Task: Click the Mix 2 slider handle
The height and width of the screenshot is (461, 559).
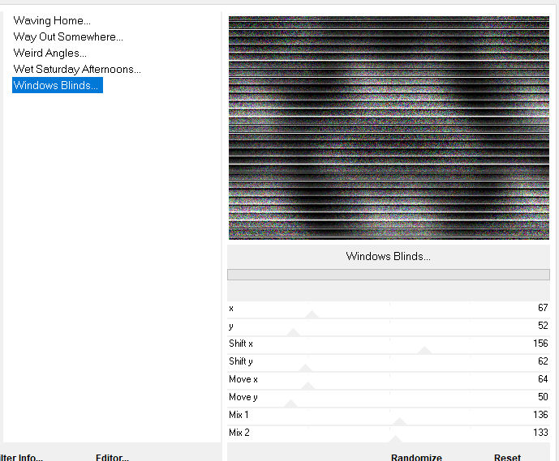Action: click(x=397, y=439)
